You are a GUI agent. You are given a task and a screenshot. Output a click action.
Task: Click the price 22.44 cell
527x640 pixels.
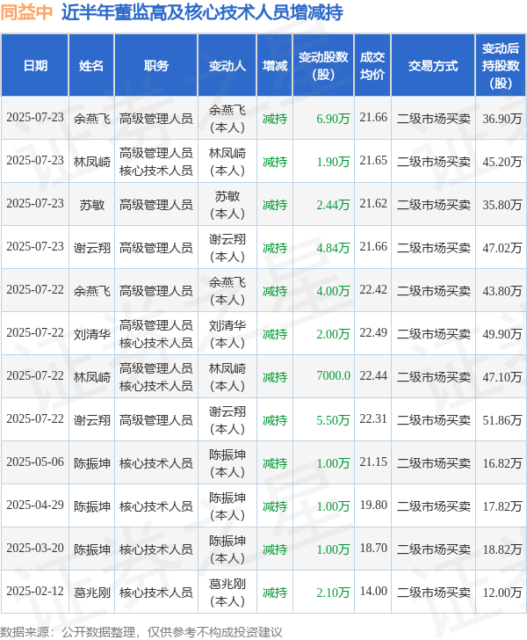372,375
